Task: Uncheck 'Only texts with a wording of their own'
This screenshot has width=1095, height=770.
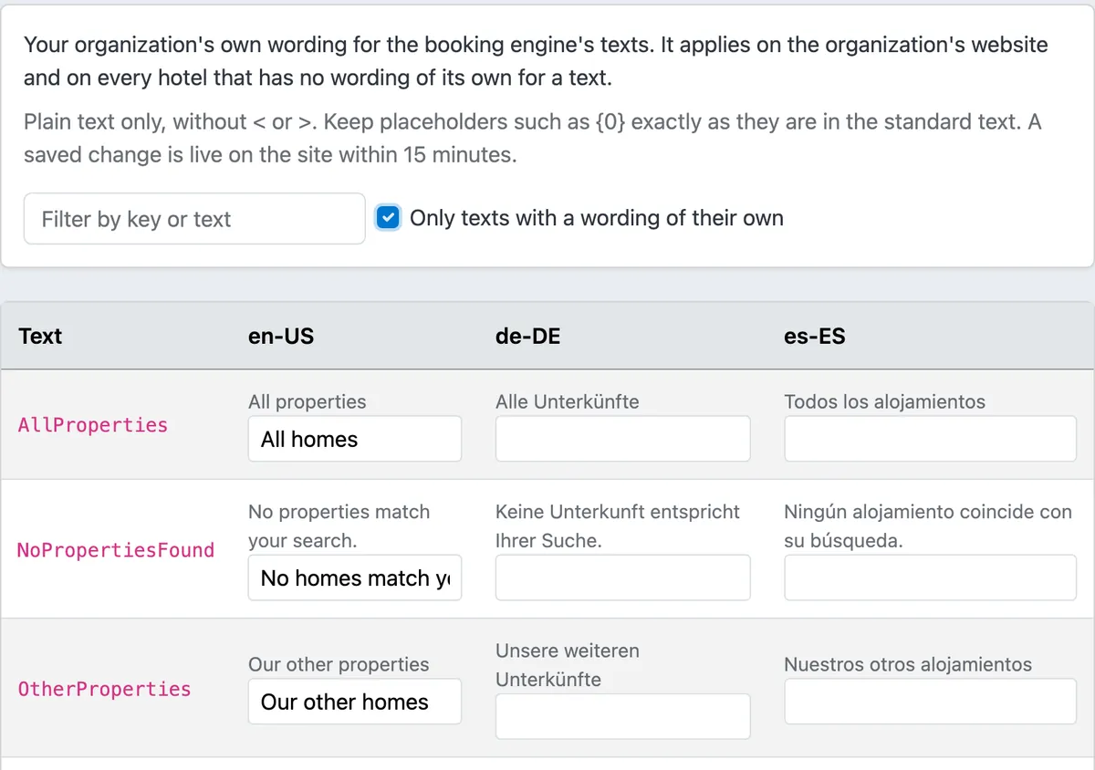Action: (x=389, y=218)
